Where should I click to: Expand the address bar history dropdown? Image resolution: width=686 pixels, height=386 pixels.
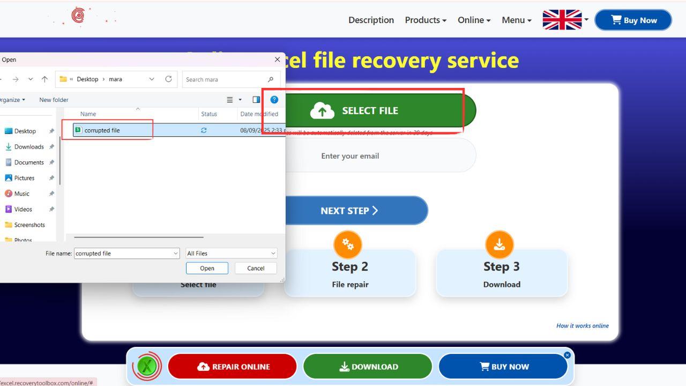pos(152,79)
